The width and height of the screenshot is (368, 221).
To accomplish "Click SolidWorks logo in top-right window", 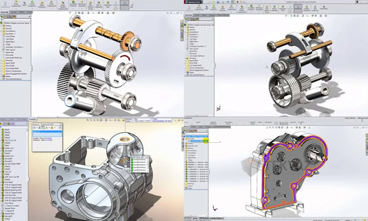I will [x=193, y=2].
